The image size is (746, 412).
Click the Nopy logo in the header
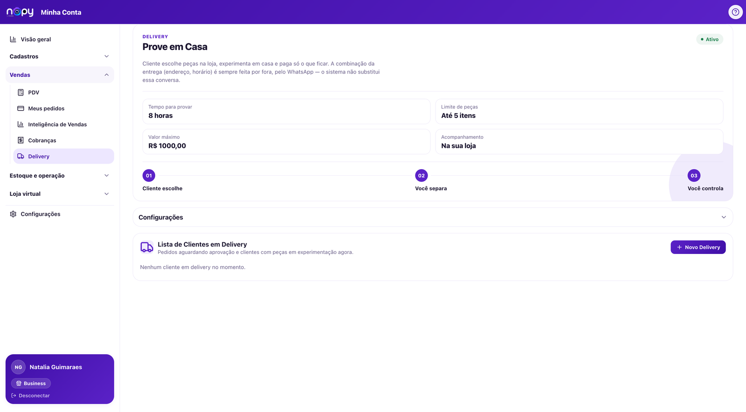(20, 12)
